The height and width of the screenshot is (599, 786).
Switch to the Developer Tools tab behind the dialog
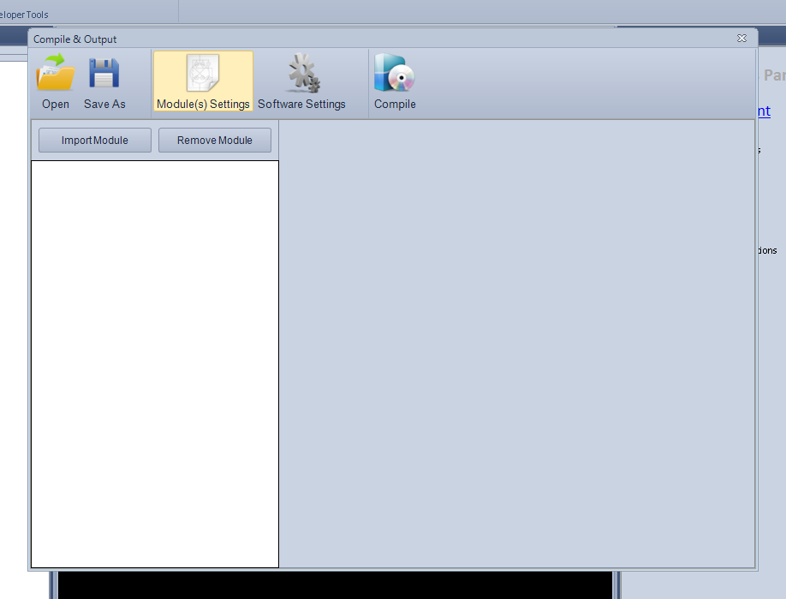24,15
